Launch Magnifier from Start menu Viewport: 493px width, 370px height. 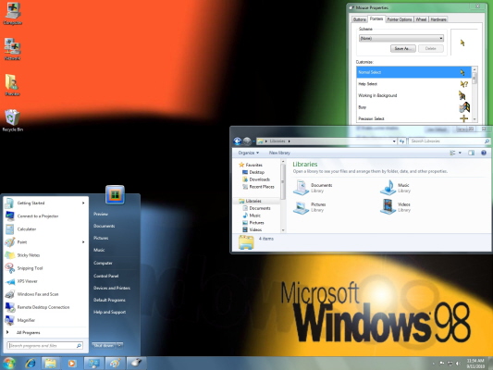click(x=45, y=320)
